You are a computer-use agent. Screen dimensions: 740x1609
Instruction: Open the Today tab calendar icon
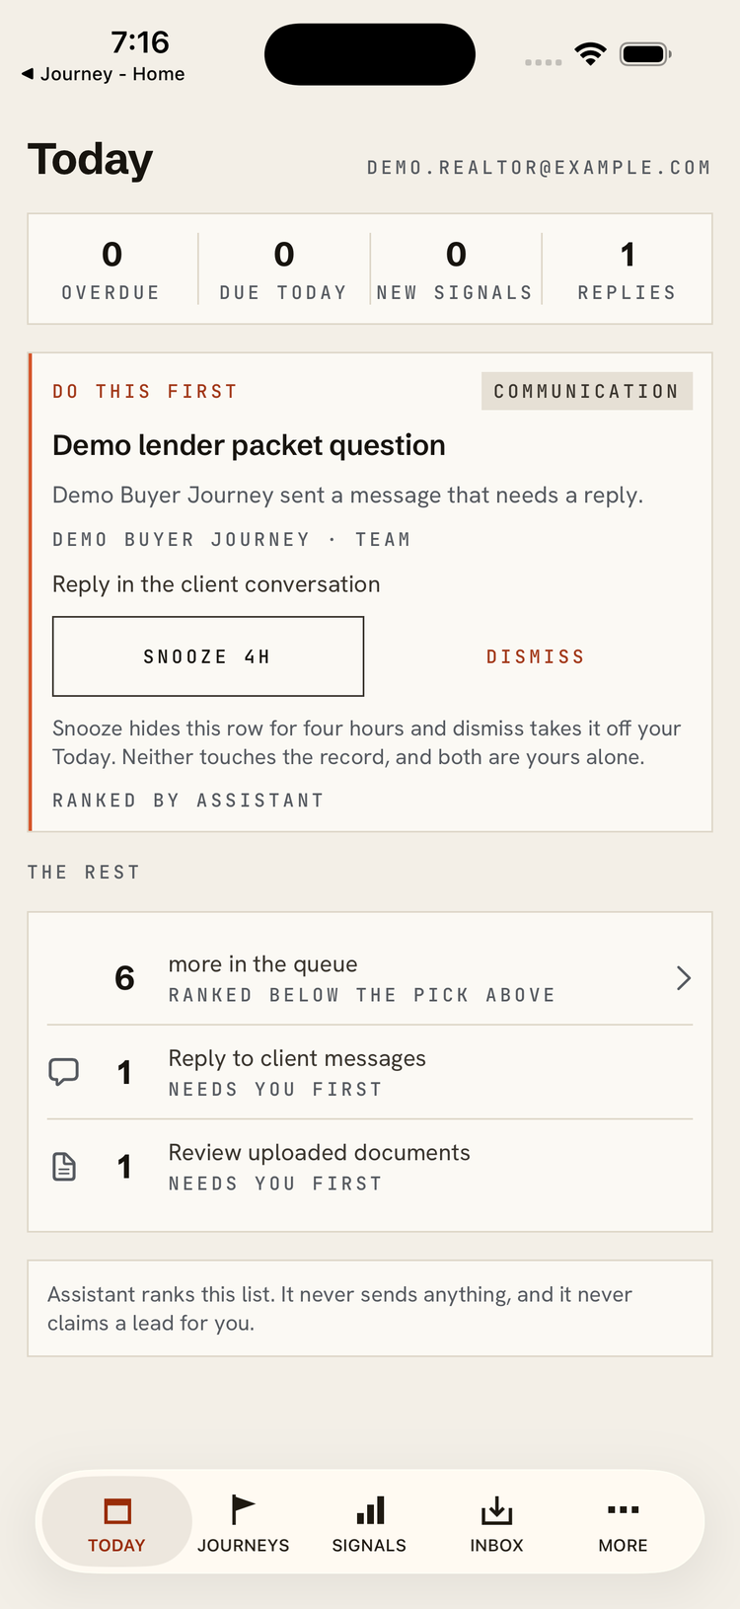[117, 1511]
